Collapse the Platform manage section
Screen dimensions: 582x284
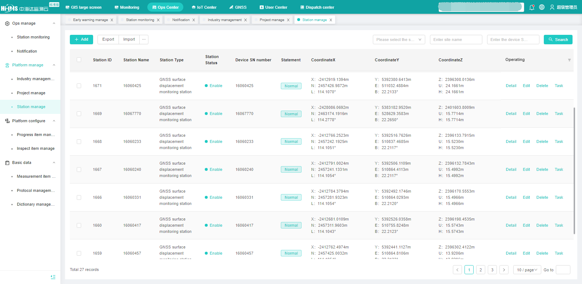point(54,65)
